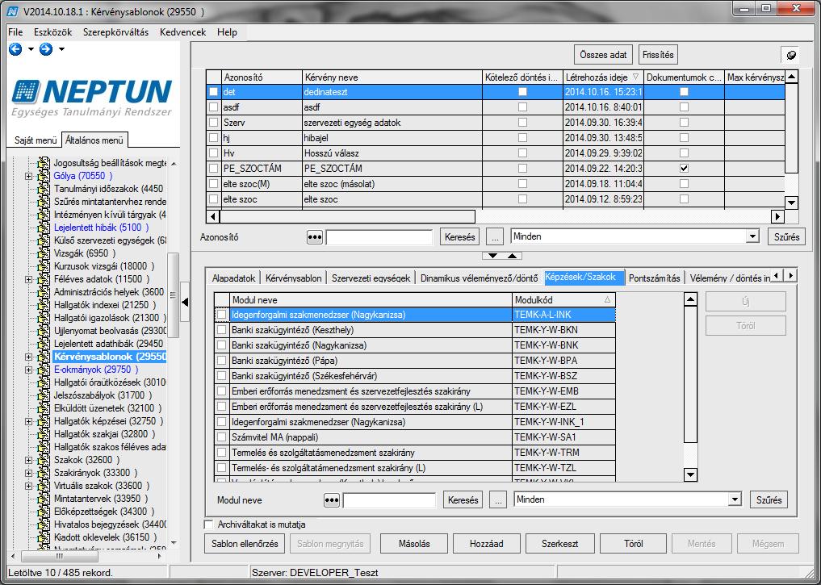Expand the Hallgatók képzései (32750) tree node
The height and width of the screenshot is (585, 821).
[28, 421]
